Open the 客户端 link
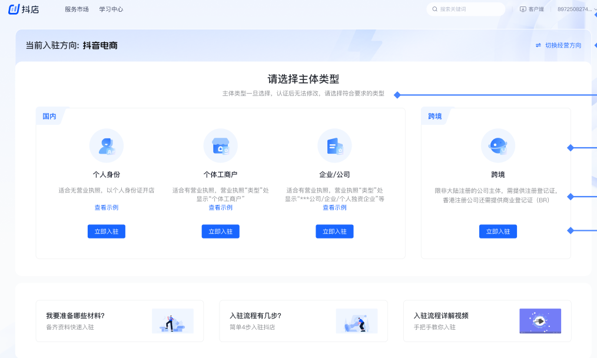Viewport: 597px width, 358px height. pos(536,9)
